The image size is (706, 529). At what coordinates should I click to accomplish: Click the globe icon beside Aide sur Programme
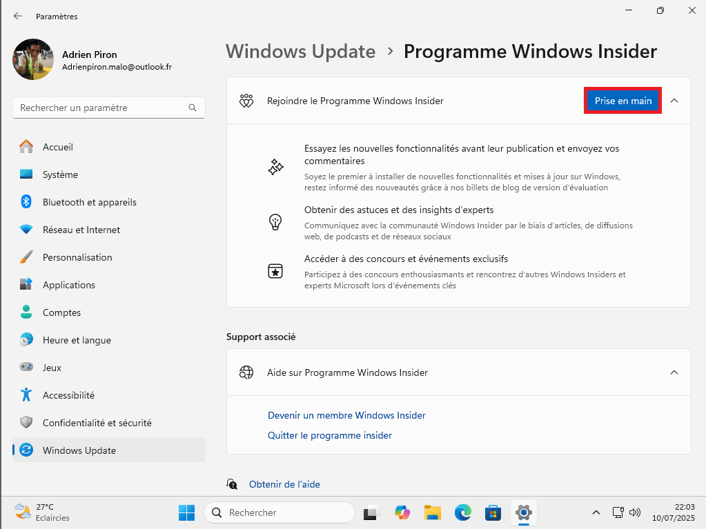click(246, 372)
